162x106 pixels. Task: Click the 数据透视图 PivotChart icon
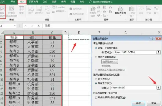click(x=120, y=9)
